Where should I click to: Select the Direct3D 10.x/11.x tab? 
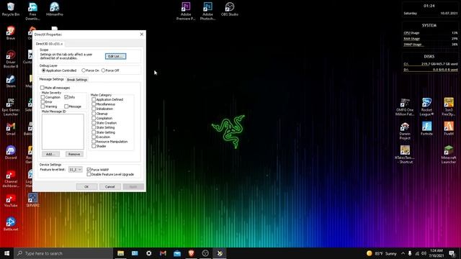[x=49, y=44]
